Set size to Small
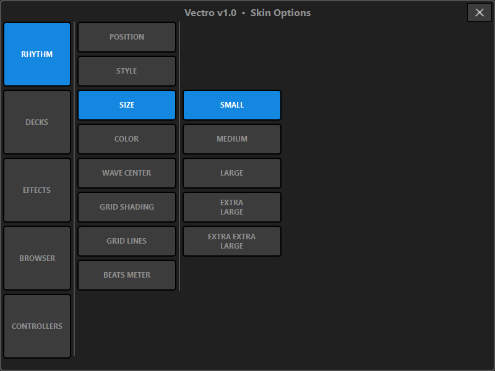The height and width of the screenshot is (371, 495). pos(232,105)
